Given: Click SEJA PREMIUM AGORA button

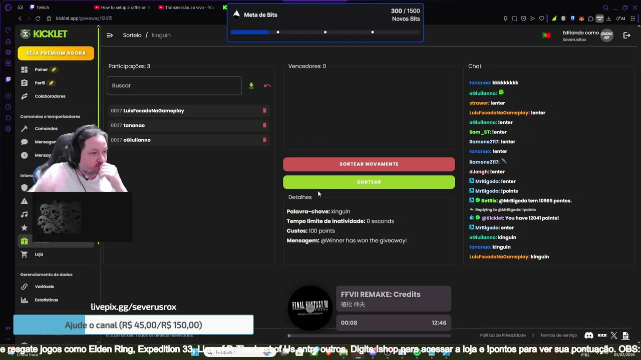Looking at the screenshot, I should click(56, 53).
